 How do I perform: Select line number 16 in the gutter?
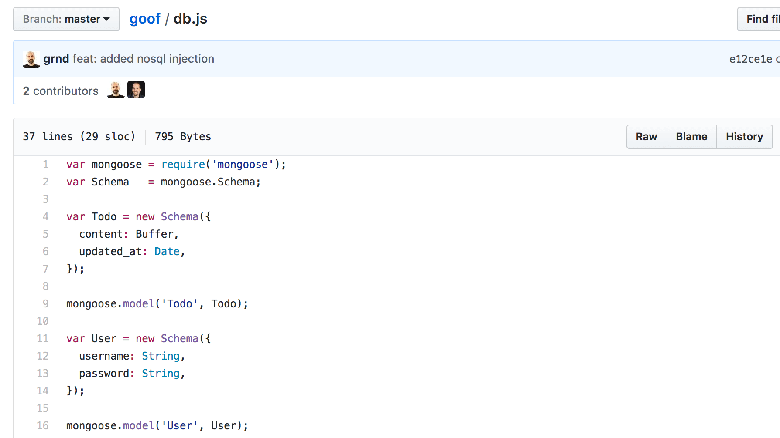(x=43, y=426)
